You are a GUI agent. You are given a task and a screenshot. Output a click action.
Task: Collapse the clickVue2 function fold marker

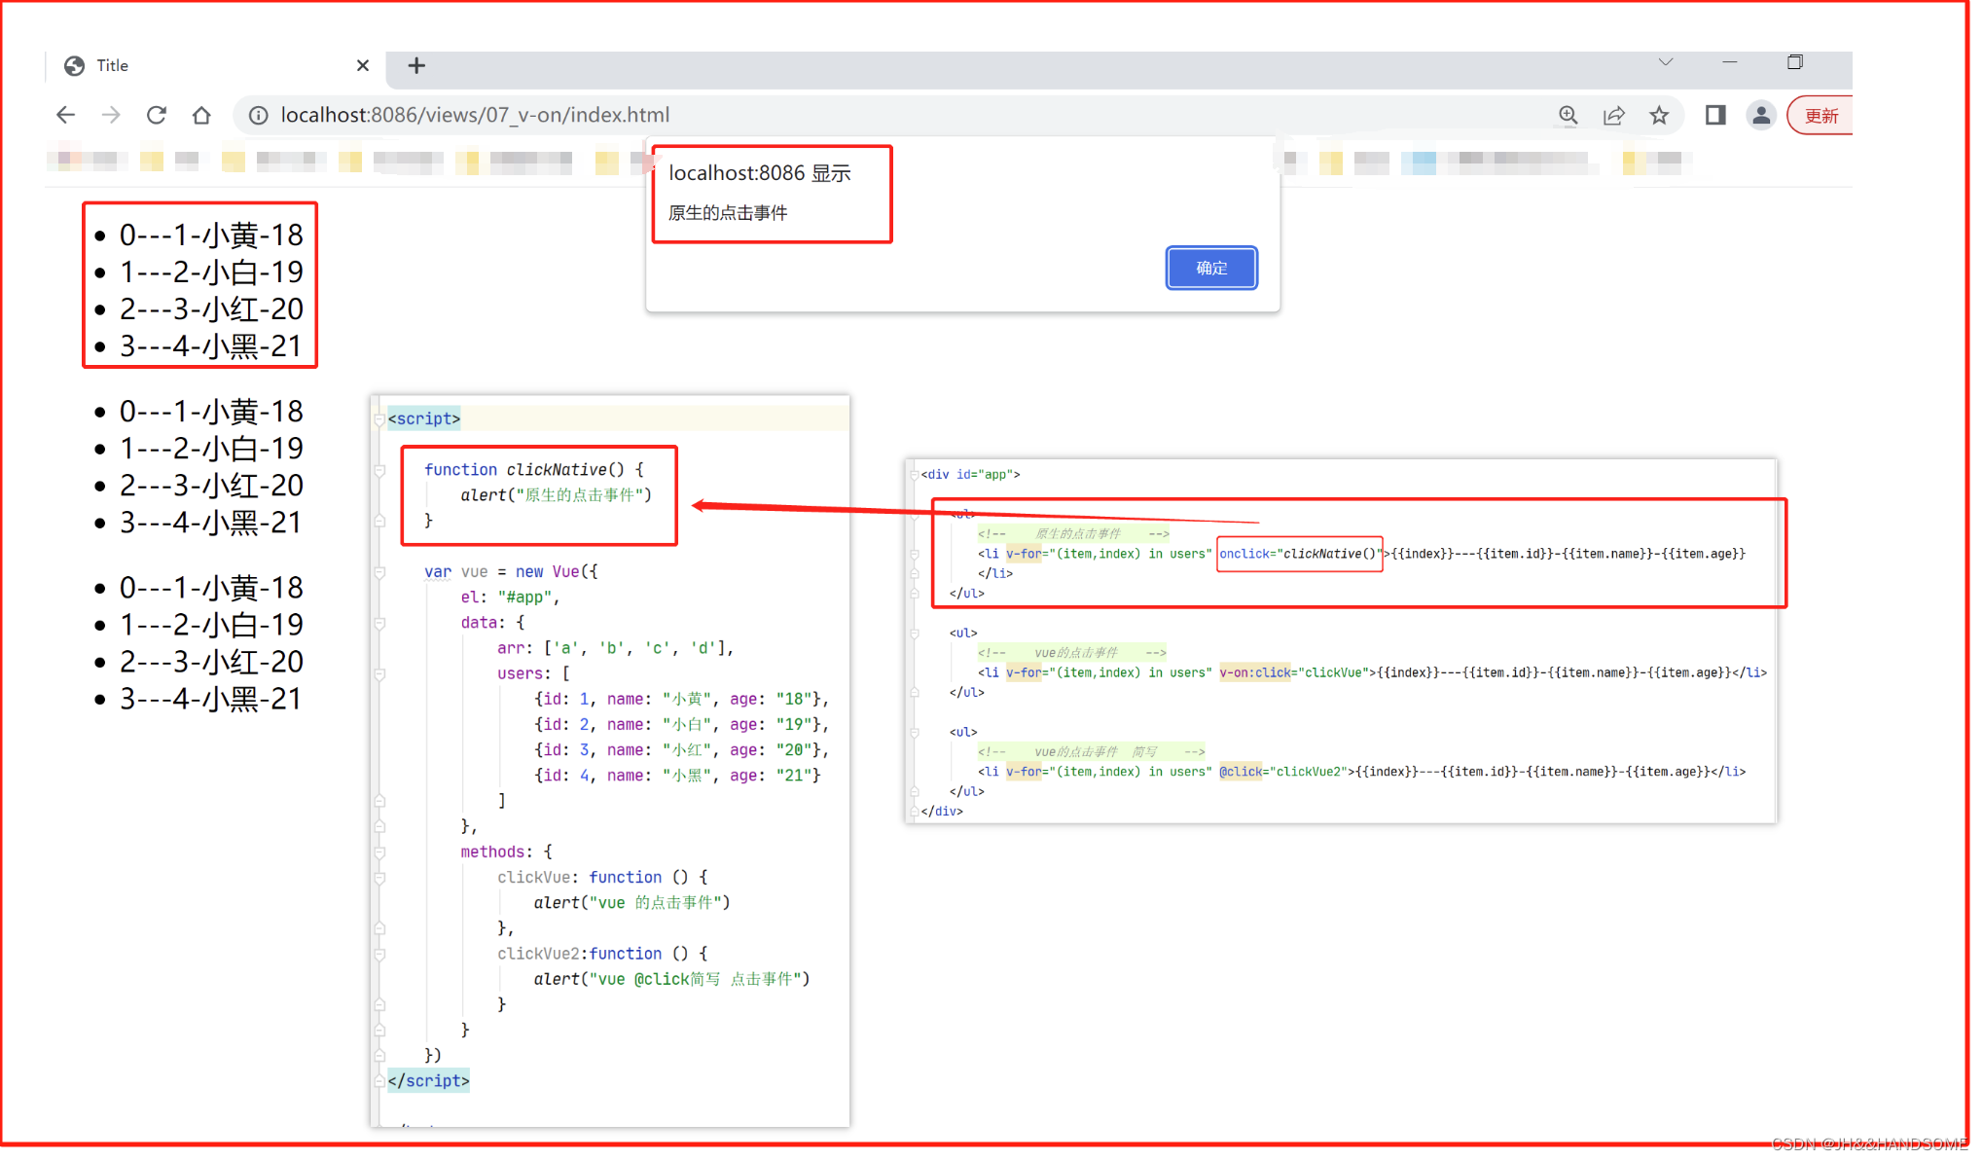coord(379,954)
